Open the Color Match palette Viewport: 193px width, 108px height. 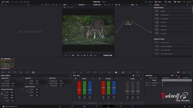[x=9, y=72]
